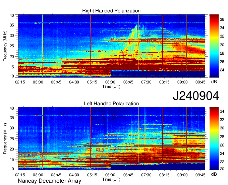Click the Time (UT) label of Left Handed plot

click(111, 179)
